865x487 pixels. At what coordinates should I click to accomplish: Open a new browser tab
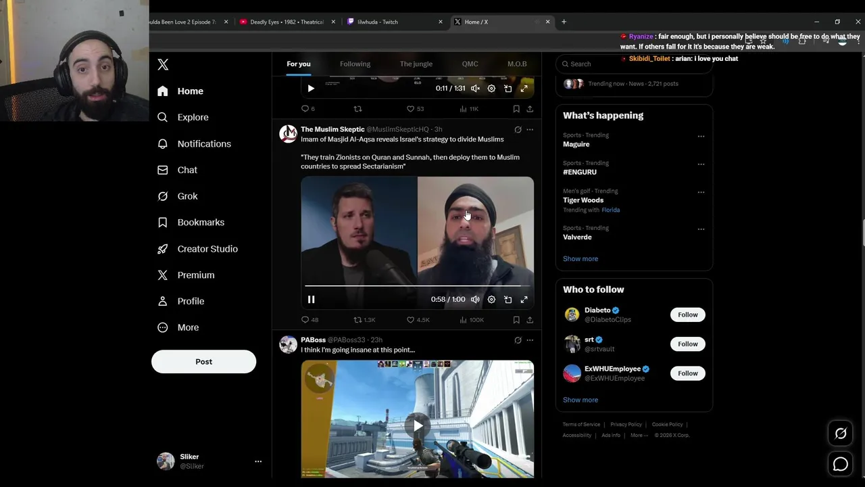click(564, 22)
